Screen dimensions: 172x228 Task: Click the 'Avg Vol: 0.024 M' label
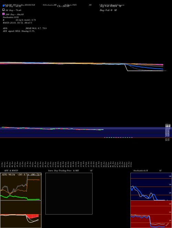110,6
